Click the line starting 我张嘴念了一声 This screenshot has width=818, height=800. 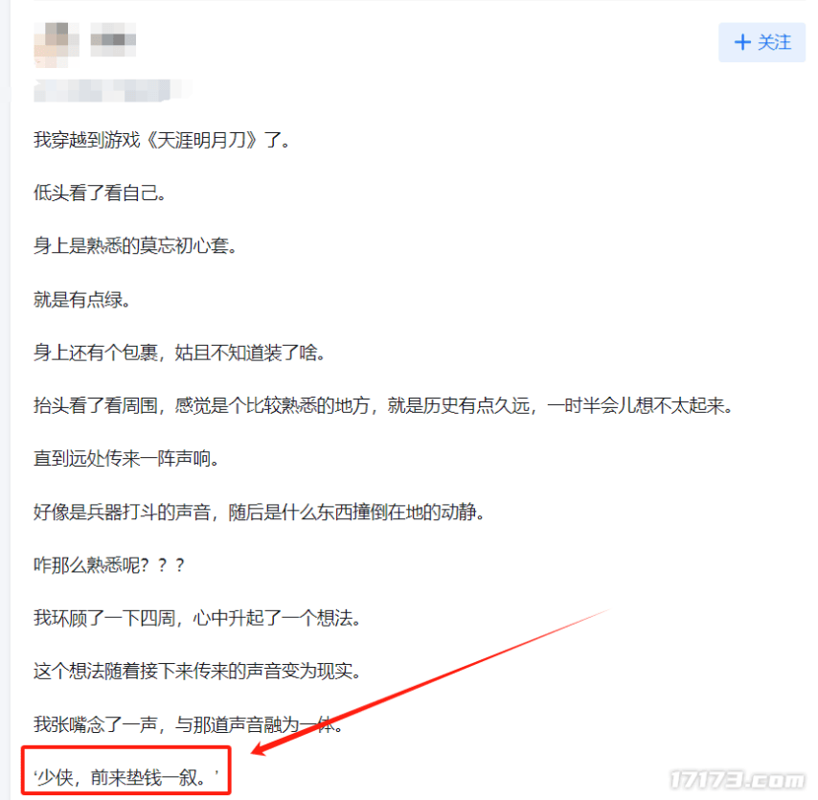(189, 724)
